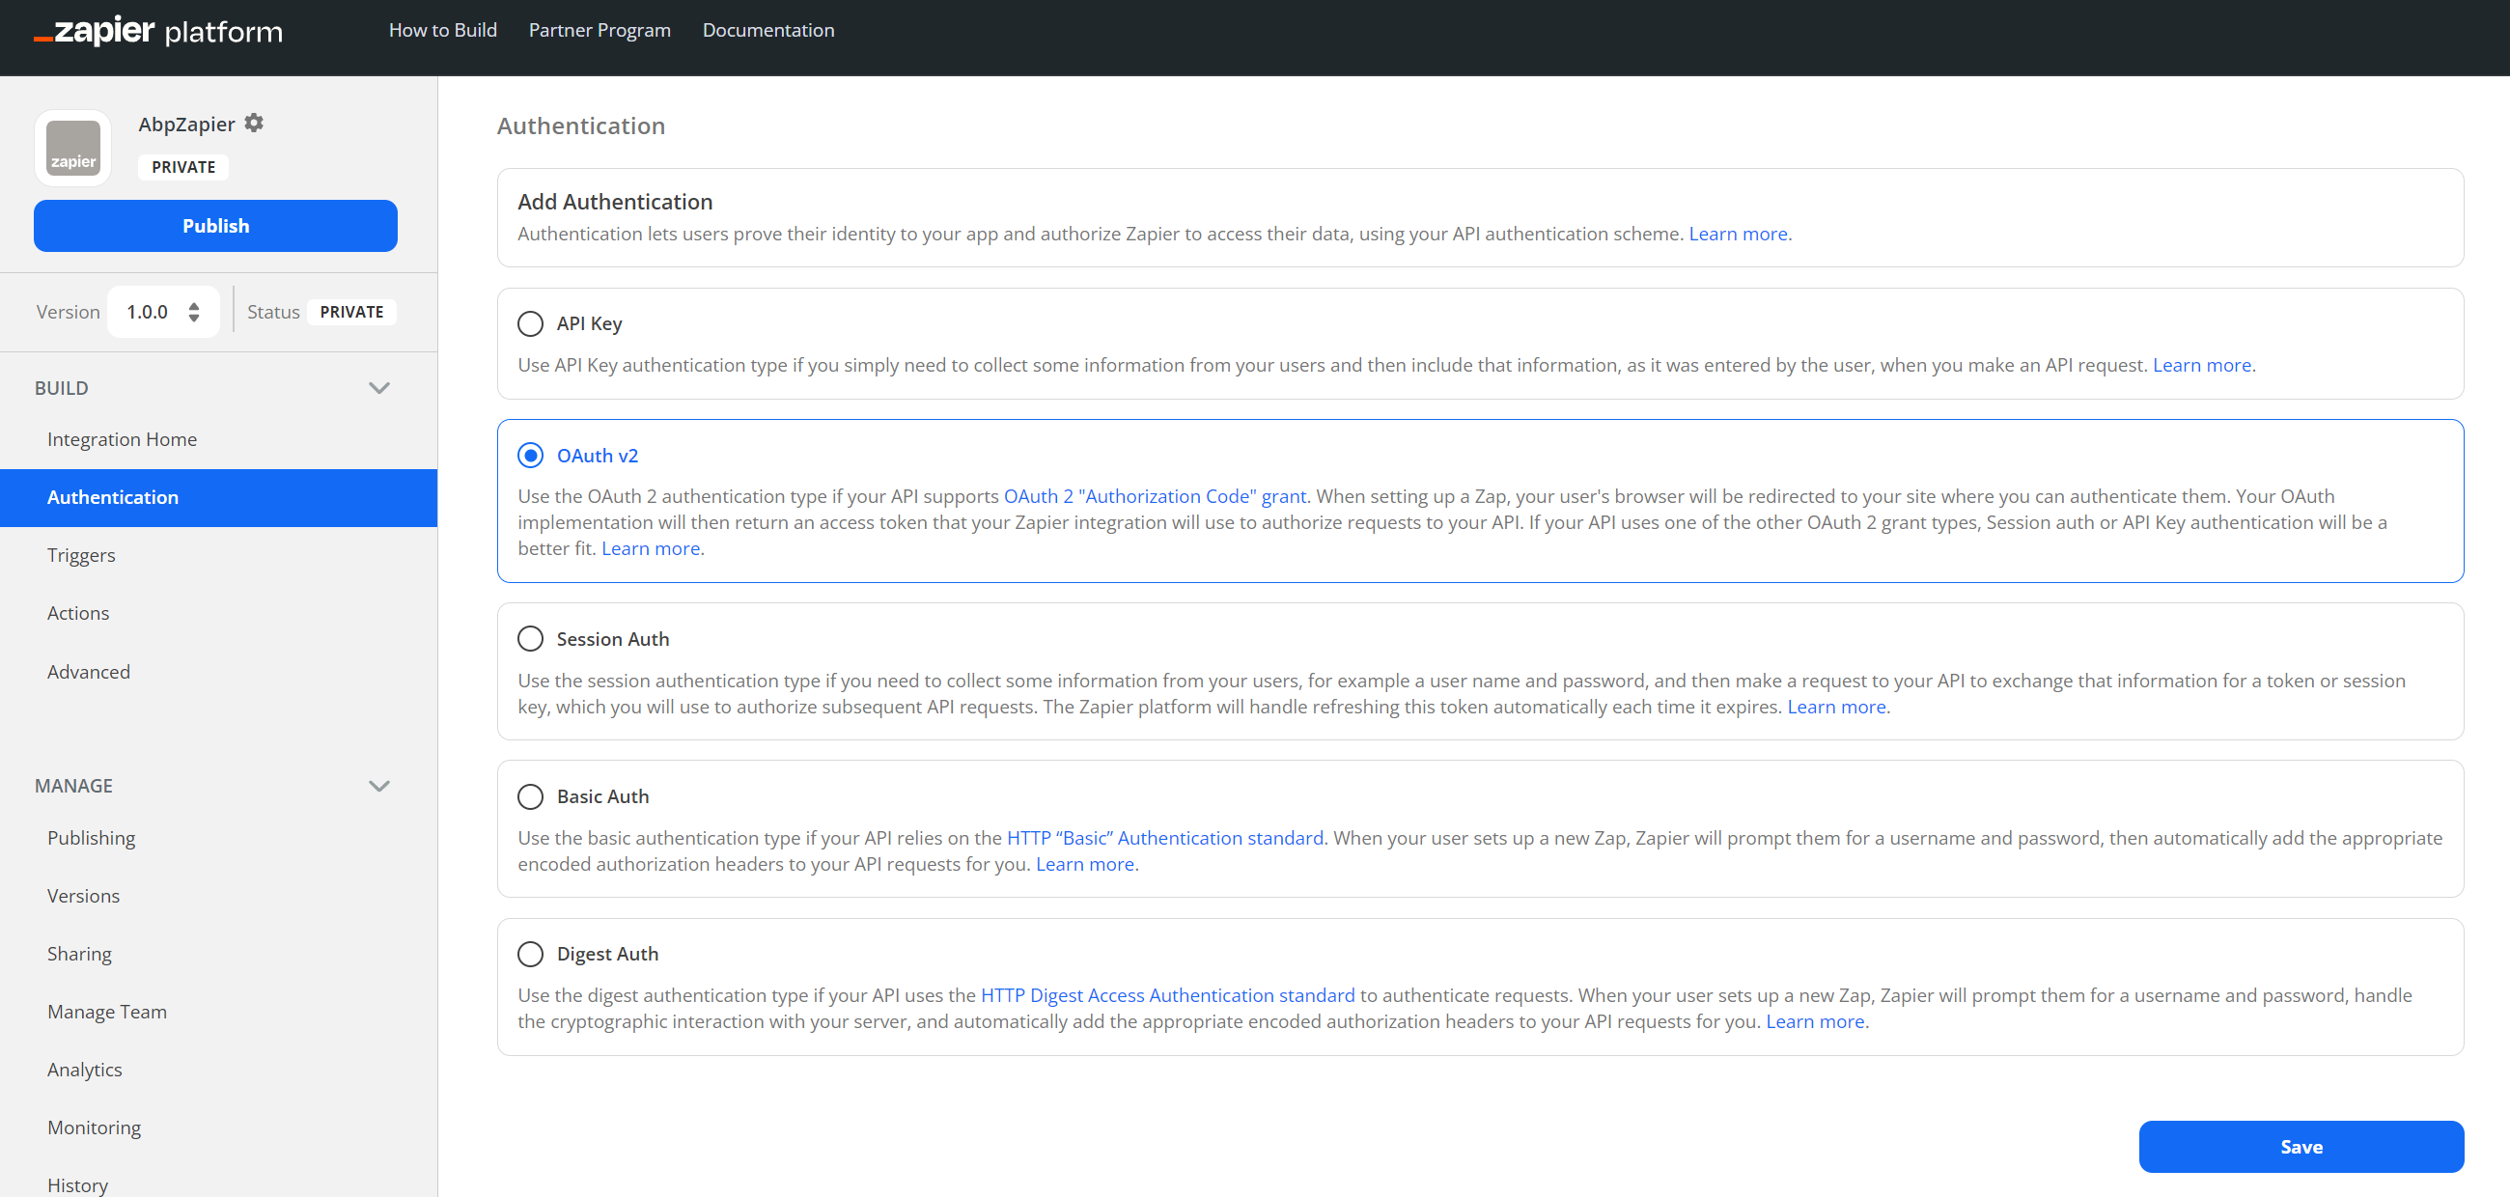This screenshot has width=2510, height=1197.
Task: Follow Learn more in Add Authentication box
Action: (x=1738, y=234)
